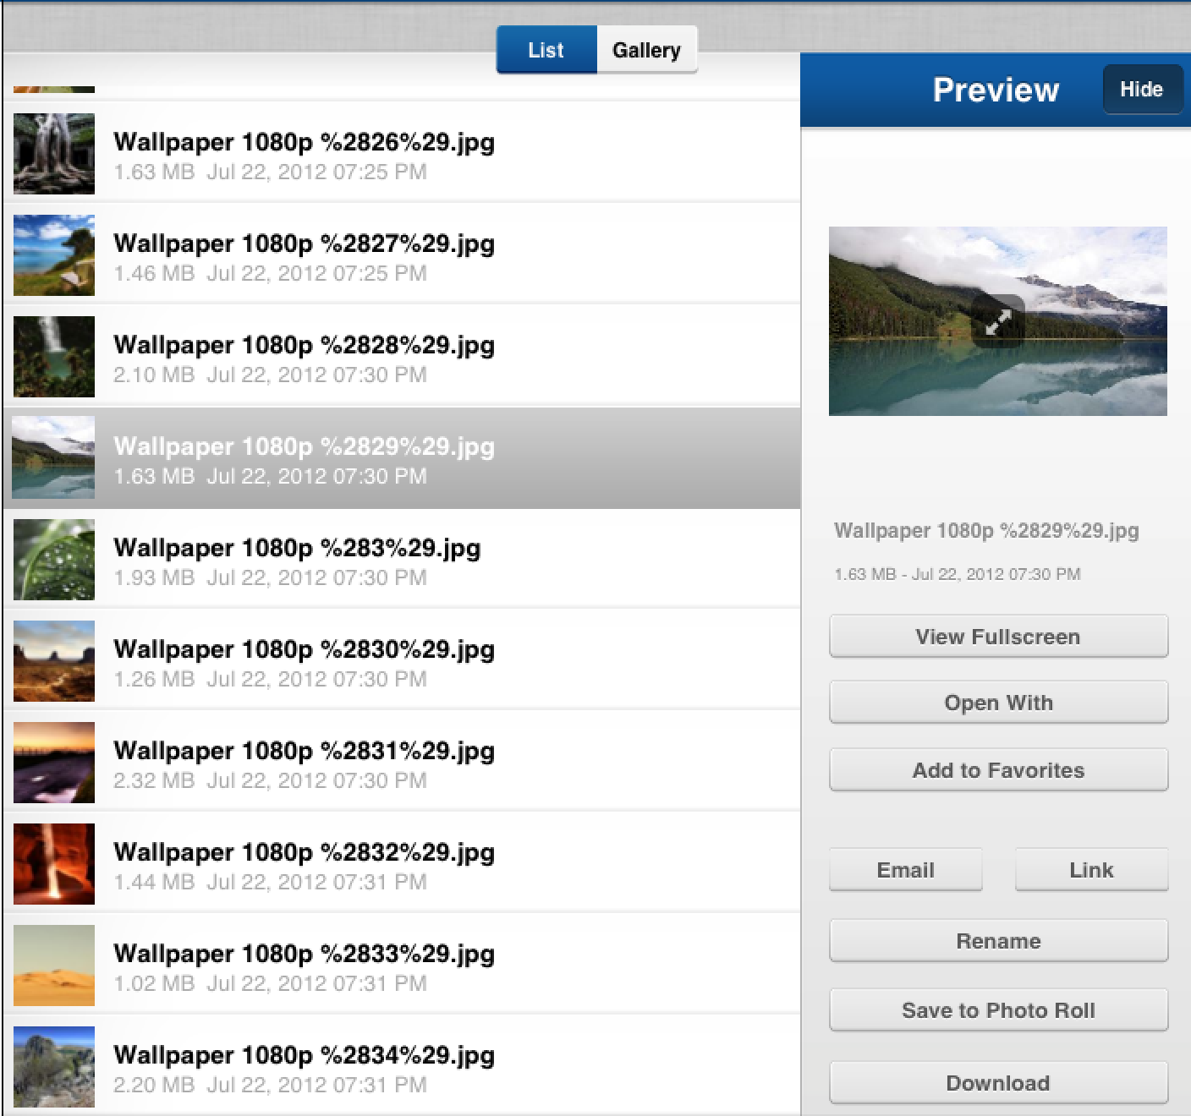Switch to the Gallery view tab

(647, 50)
